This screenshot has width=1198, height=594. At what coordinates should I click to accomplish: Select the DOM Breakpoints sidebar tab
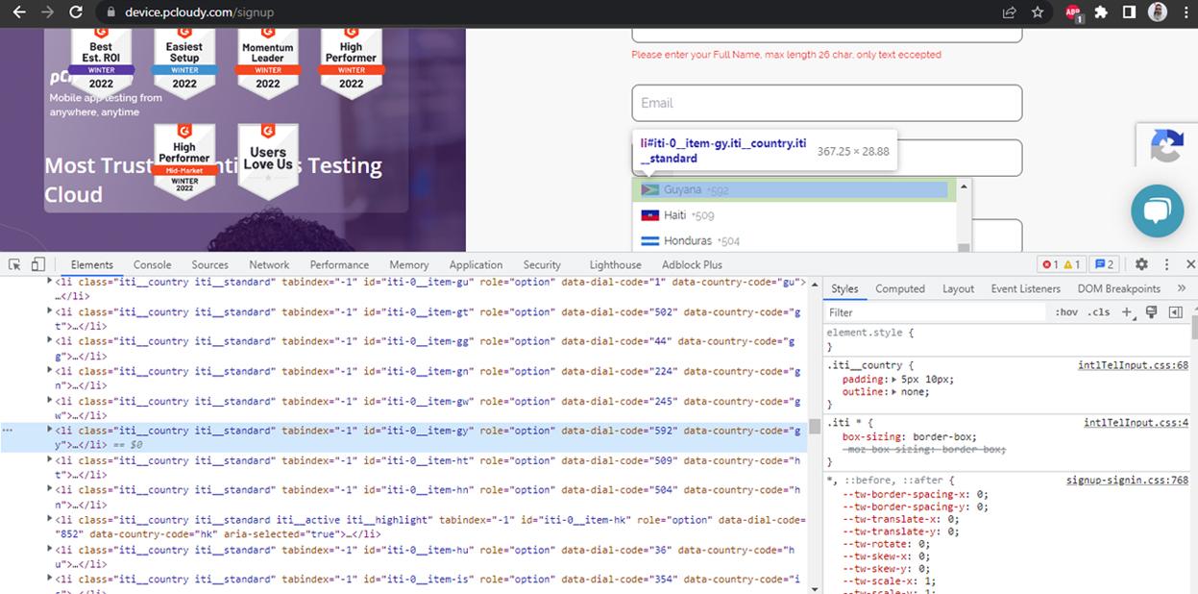click(1118, 288)
